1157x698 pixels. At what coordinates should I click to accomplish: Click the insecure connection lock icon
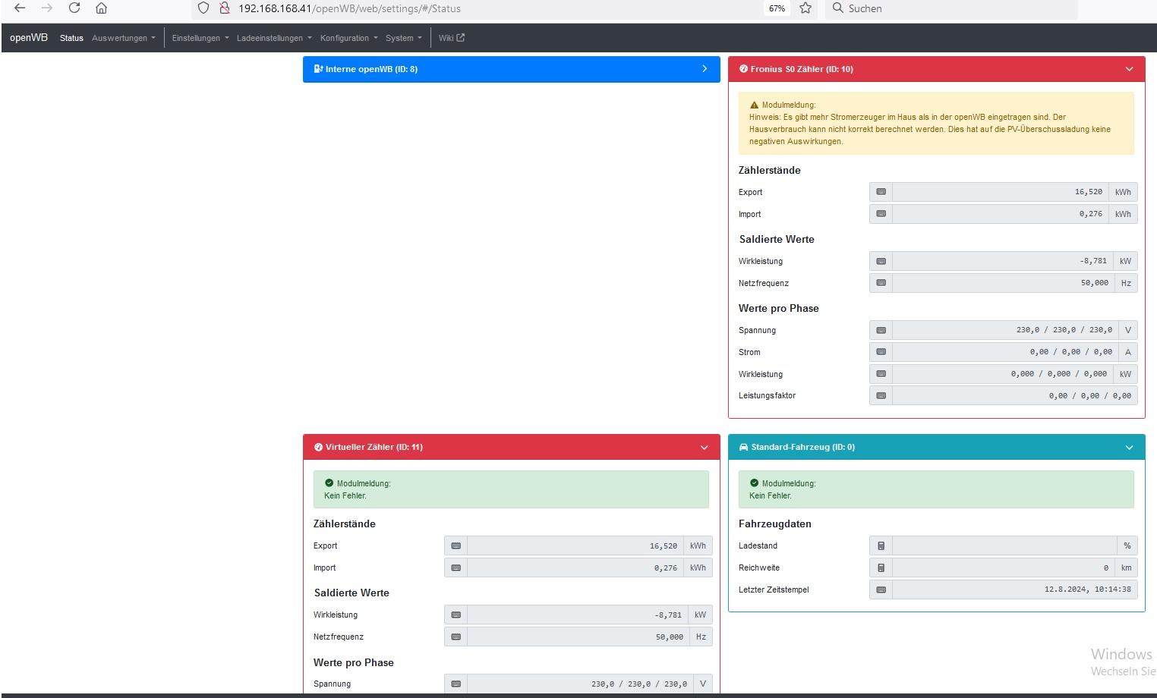[225, 8]
